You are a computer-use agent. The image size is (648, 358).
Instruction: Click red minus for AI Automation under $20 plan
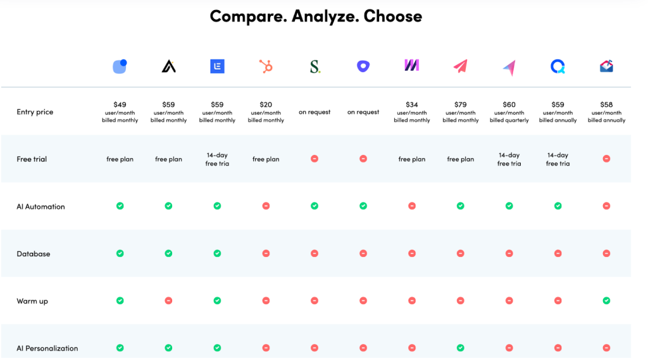(x=266, y=206)
